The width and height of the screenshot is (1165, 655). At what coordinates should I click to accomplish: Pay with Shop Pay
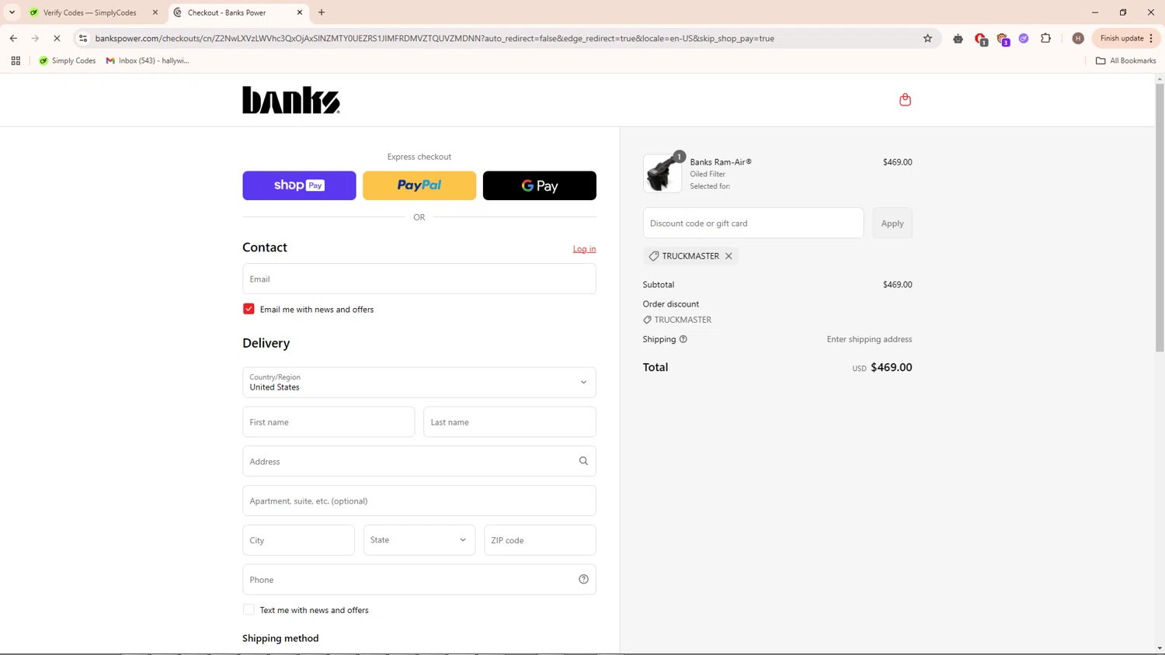tap(299, 185)
